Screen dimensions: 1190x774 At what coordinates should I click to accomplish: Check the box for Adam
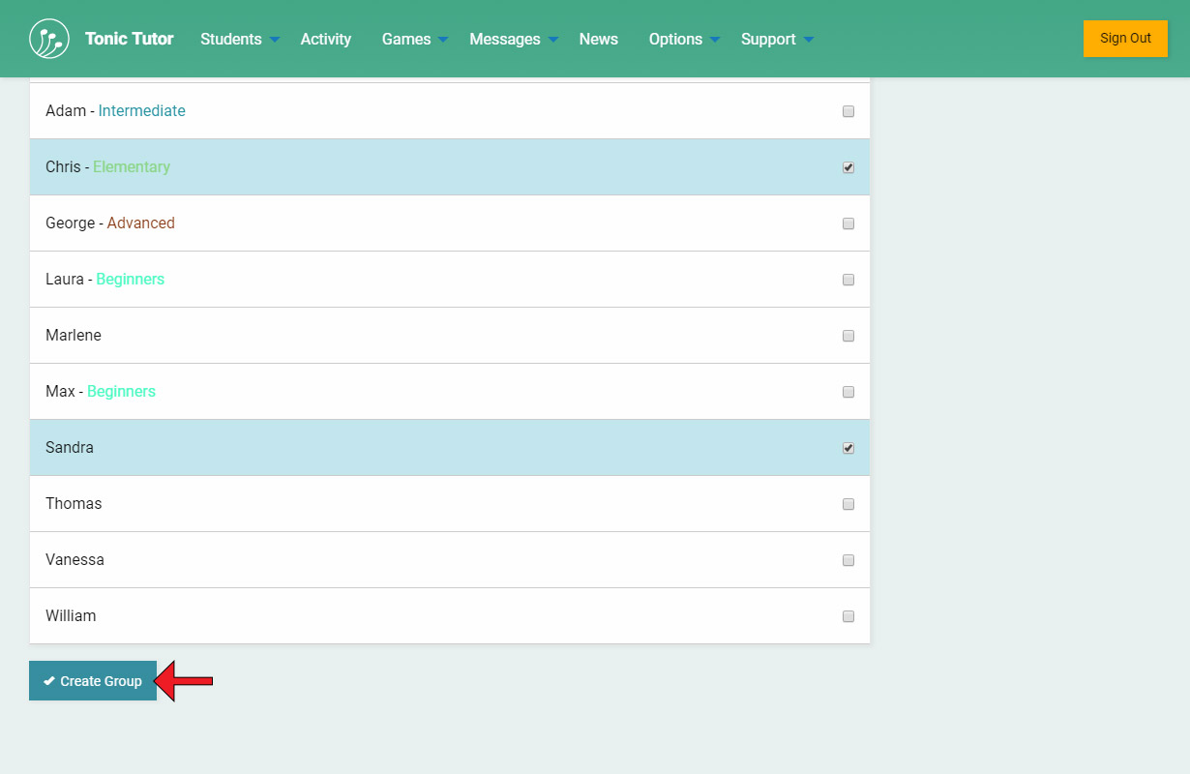[848, 111]
